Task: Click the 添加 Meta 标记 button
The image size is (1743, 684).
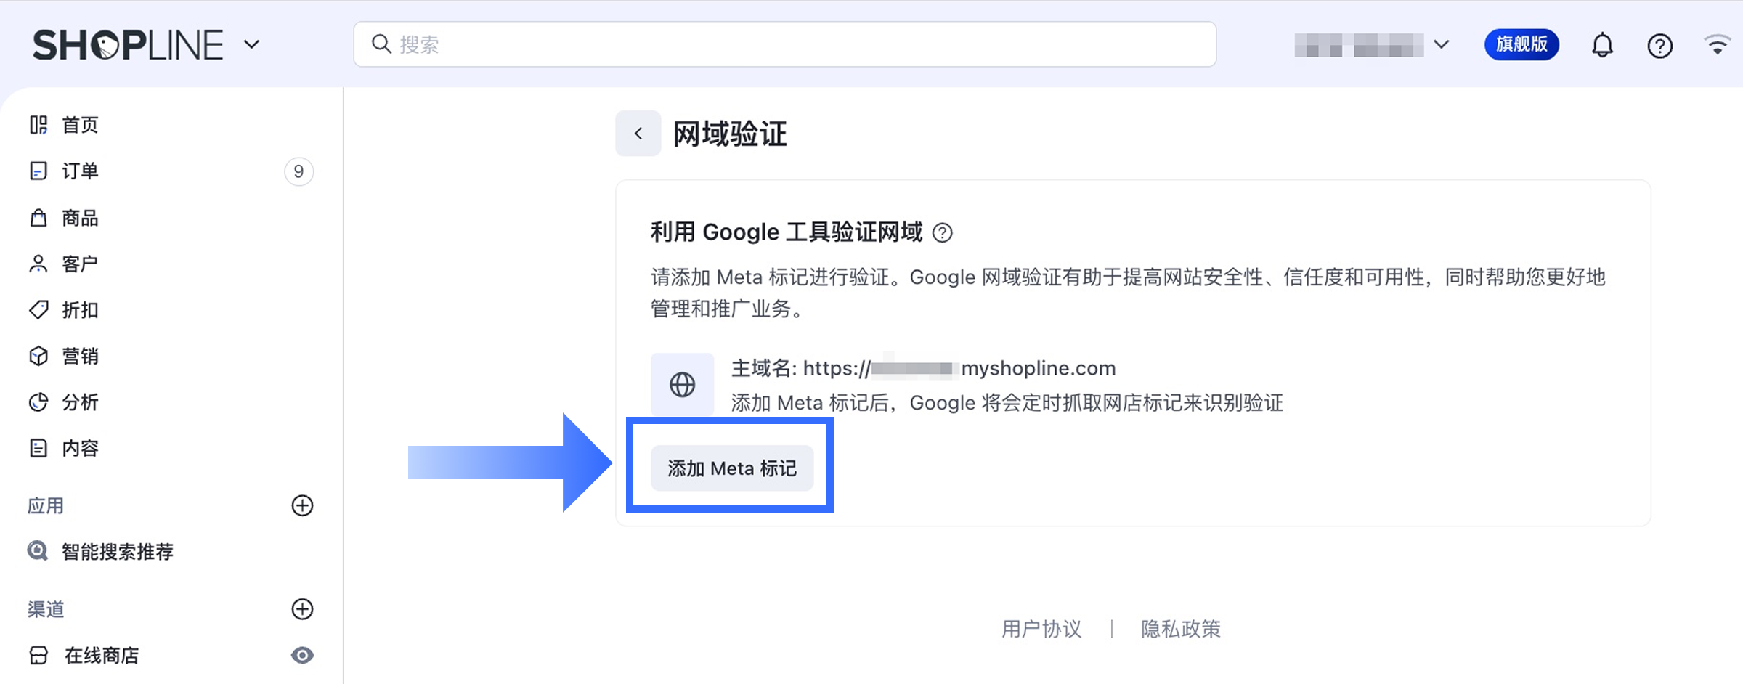Action: pyautogui.click(x=731, y=468)
